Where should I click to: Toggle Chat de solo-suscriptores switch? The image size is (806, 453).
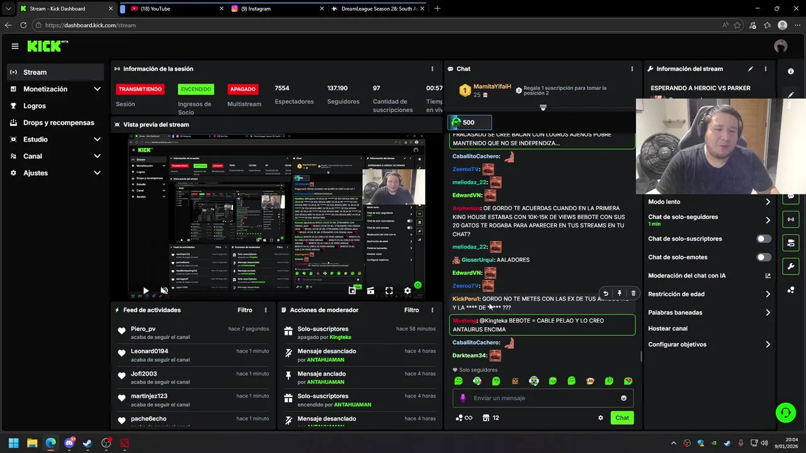tap(764, 238)
